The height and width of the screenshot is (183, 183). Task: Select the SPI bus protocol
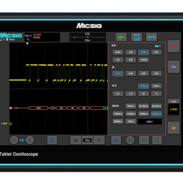(156, 52)
